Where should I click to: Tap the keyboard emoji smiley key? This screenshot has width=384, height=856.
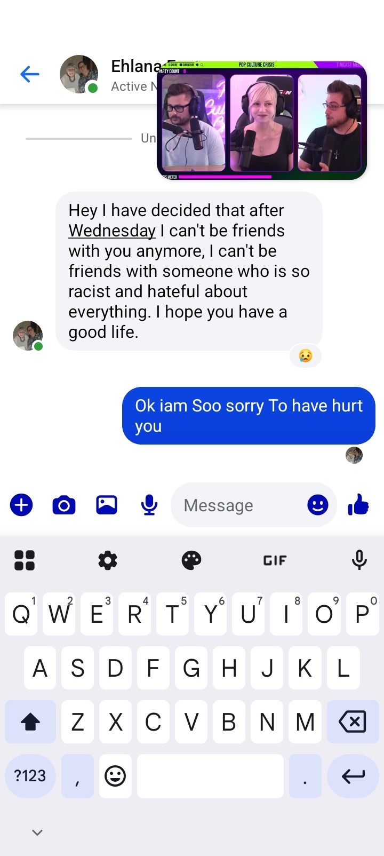tap(115, 776)
